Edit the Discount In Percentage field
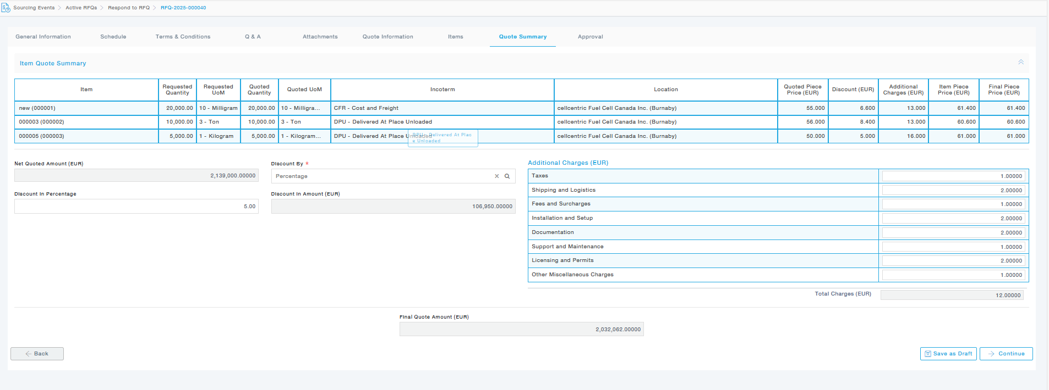The width and height of the screenshot is (1049, 390). click(x=136, y=207)
